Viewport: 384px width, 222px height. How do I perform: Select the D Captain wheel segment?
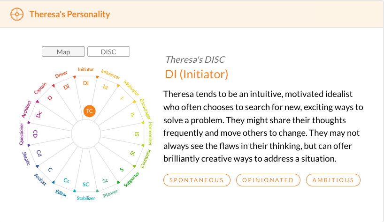[x=50, y=98]
